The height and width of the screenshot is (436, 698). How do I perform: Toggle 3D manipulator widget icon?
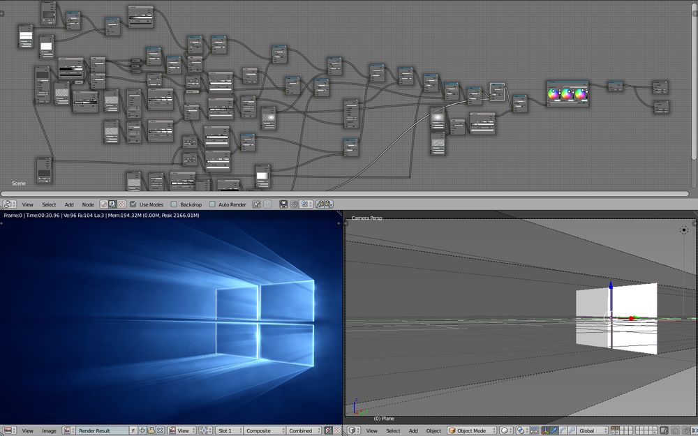coord(546,430)
